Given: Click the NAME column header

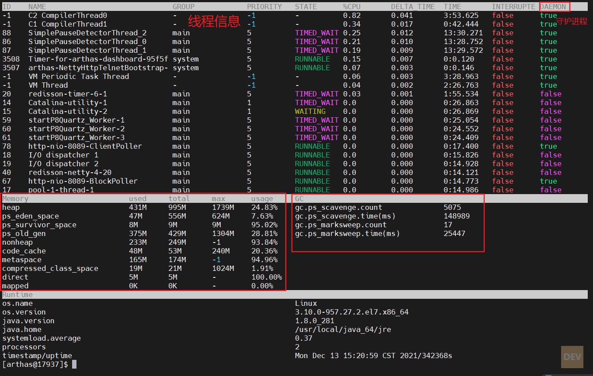Looking at the screenshot, I should click(37, 7).
